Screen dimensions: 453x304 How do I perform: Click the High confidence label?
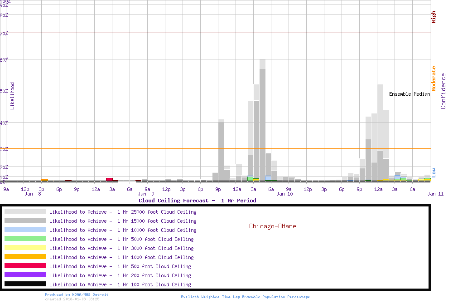[434, 17]
